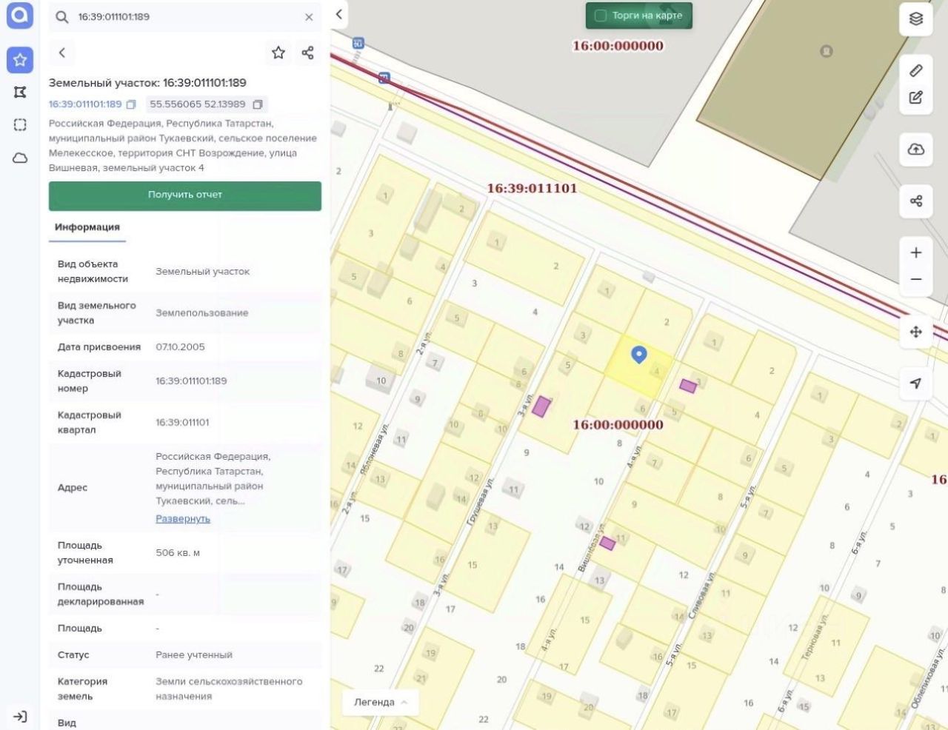The height and width of the screenshot is (730, 948).
Task: Click into the search input field
Action: point(185,16)
